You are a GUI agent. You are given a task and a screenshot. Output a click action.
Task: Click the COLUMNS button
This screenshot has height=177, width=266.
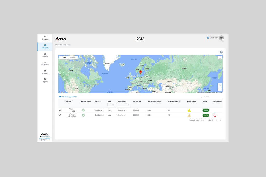[x=63, y=97]
